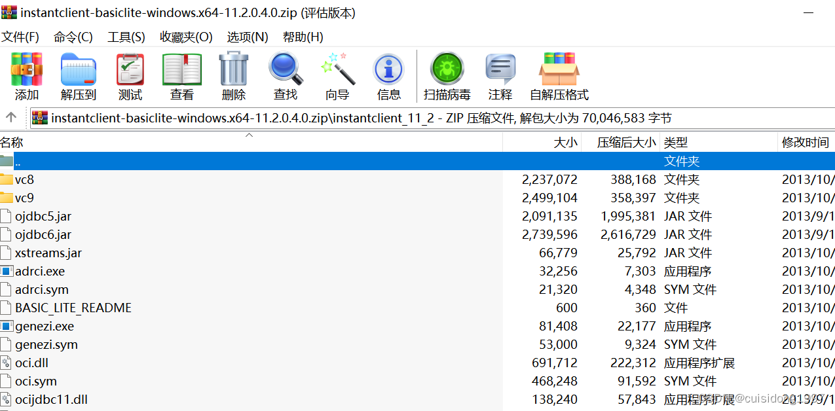The image size is (835, 411).
Task: Click the 添加 (Add) toolbar icon
Action: tap(27, 69)
